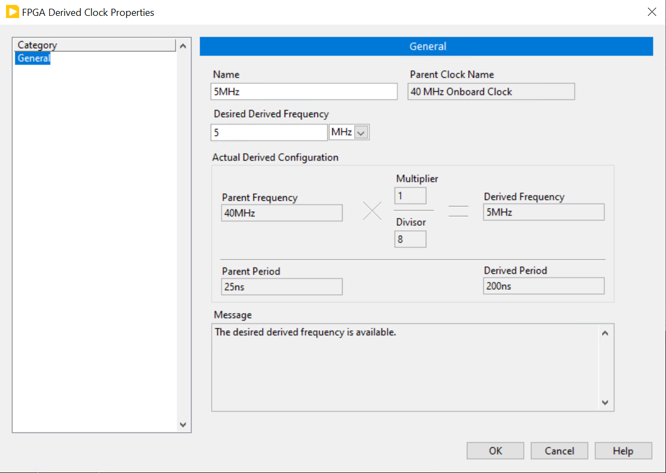Image resolution: width=666 pixels, height=473 pixels.
Task: Select the General category in list
Action: [33, 59]
